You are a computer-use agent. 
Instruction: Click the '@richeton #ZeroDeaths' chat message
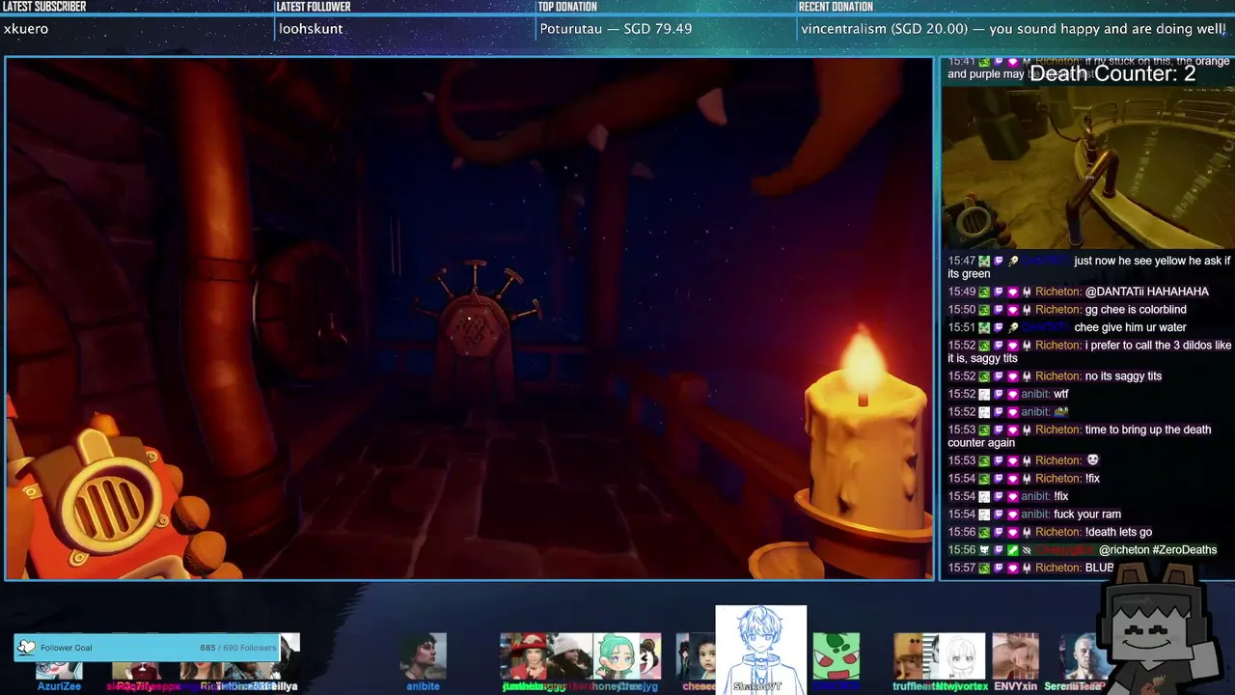1158,550
